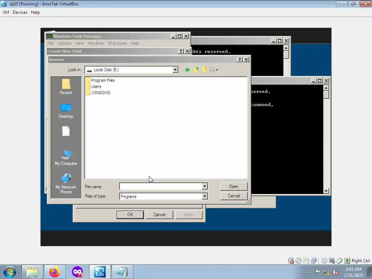Show hidden system tray icons

309,272
